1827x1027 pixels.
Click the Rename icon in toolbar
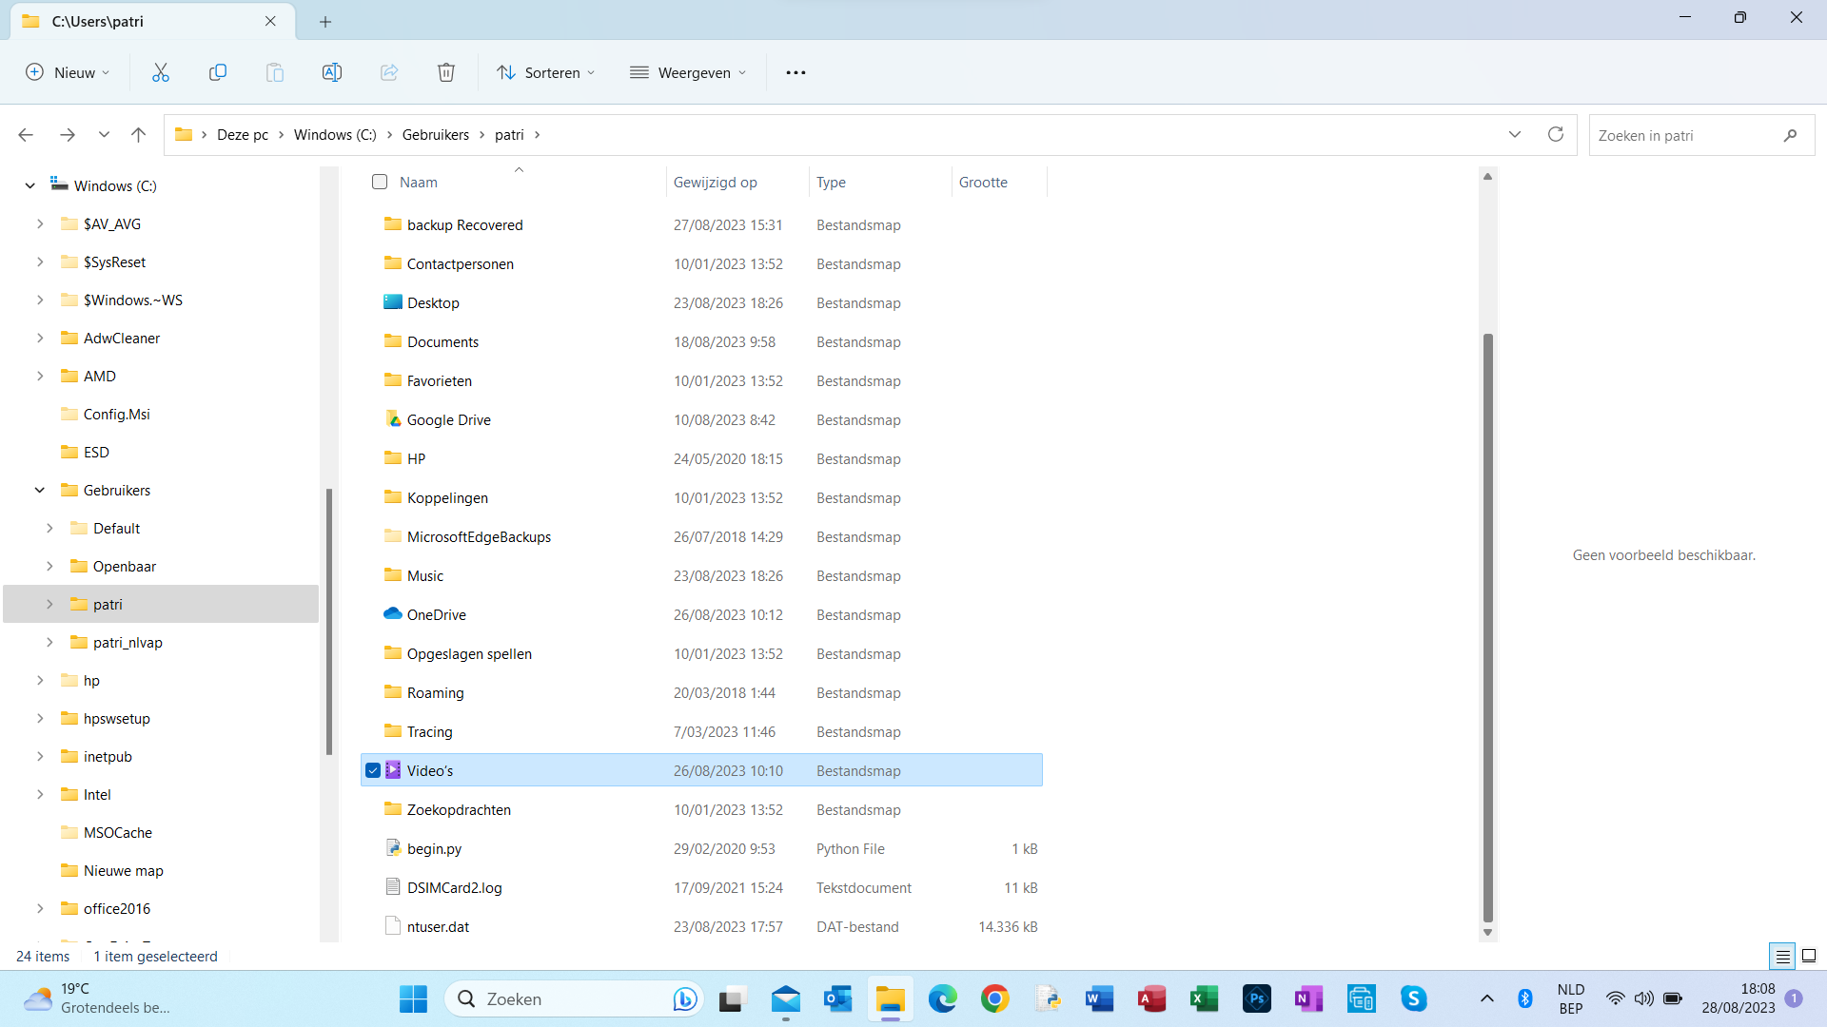[x=332, y=72]
